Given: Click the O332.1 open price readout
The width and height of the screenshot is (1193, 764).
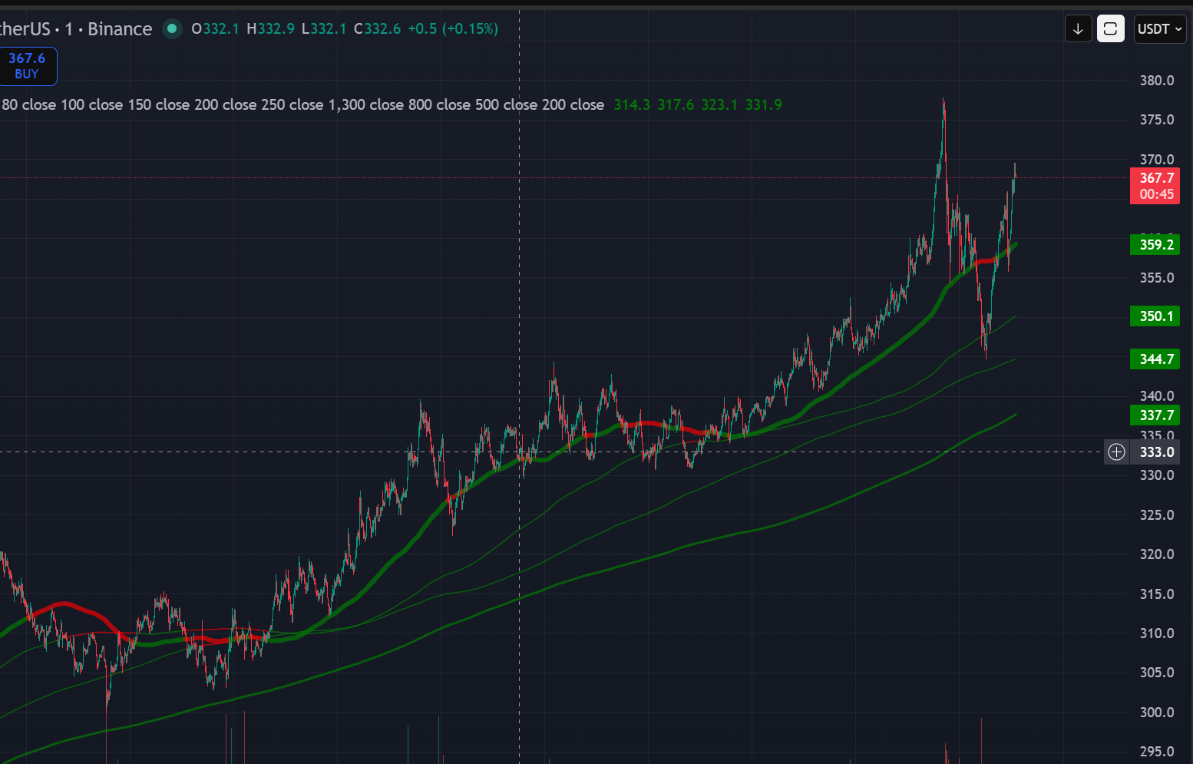Looking at the screenshot, I should pos(215,29).
